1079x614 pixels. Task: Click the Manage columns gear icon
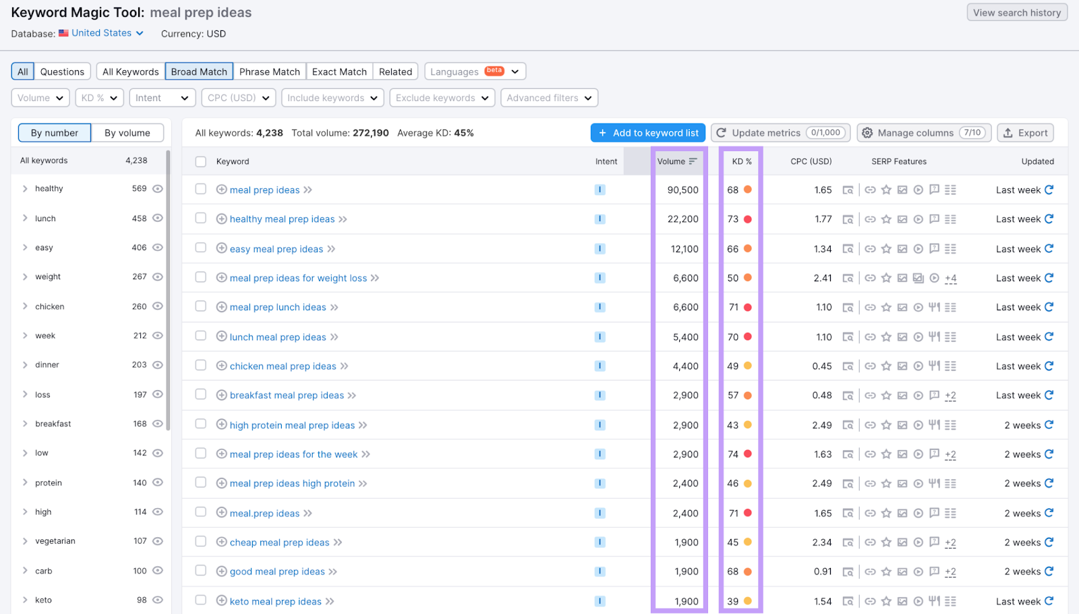[868, 133]
